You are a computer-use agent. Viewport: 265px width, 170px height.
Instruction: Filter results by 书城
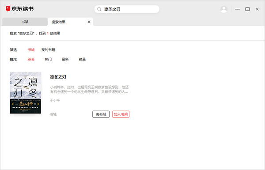tap(31, 50)
